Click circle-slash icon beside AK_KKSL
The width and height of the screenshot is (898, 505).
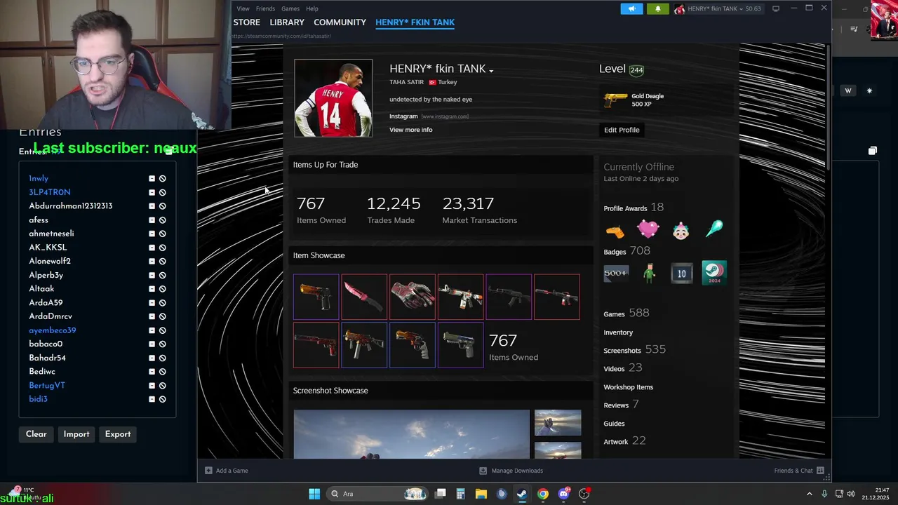tap(162, 248)
